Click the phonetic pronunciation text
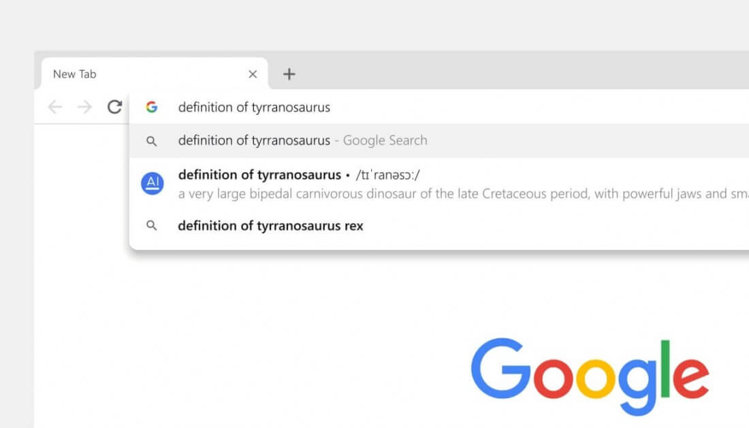The width and height of the screenshot is (749, 428). click(x=387, y=175)
